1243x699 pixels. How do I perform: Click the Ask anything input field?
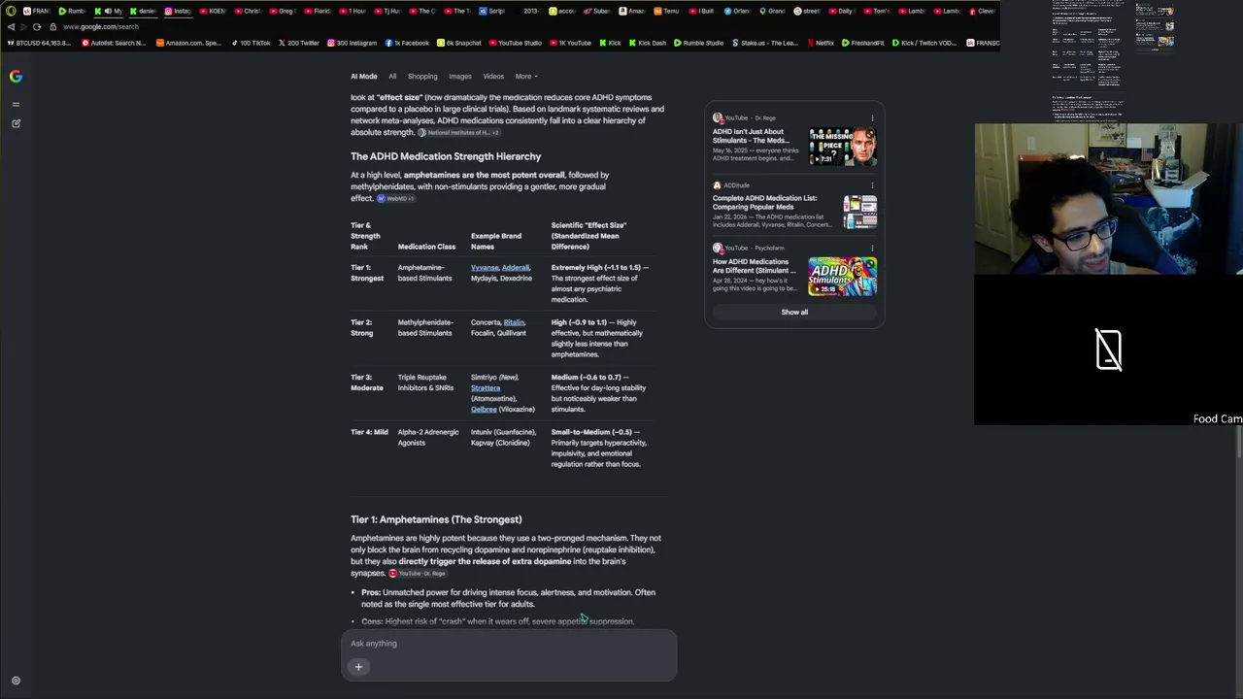pyautogui.click(x=509, y=643)
